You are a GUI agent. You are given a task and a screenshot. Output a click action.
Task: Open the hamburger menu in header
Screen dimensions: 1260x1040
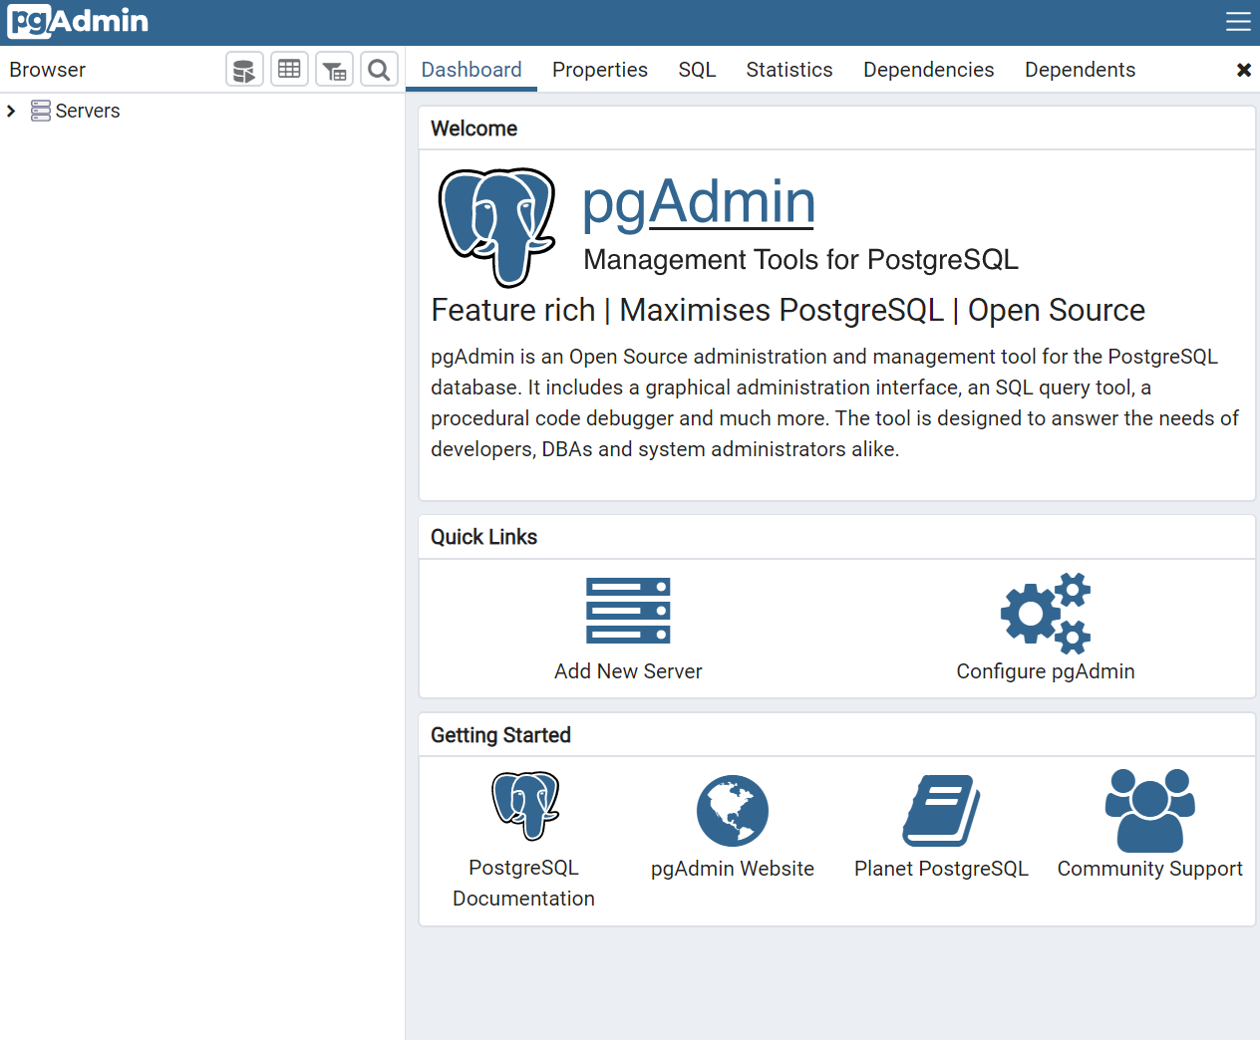coord(1238,22)
